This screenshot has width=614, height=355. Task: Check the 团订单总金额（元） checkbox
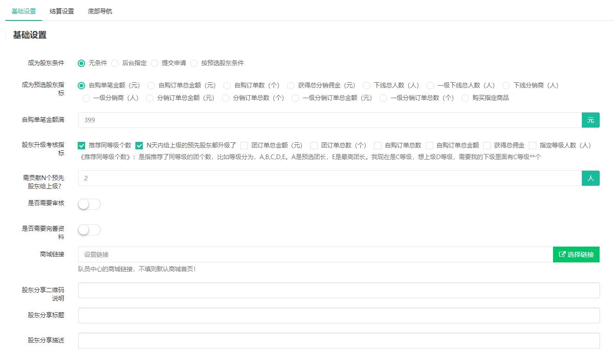244,146
